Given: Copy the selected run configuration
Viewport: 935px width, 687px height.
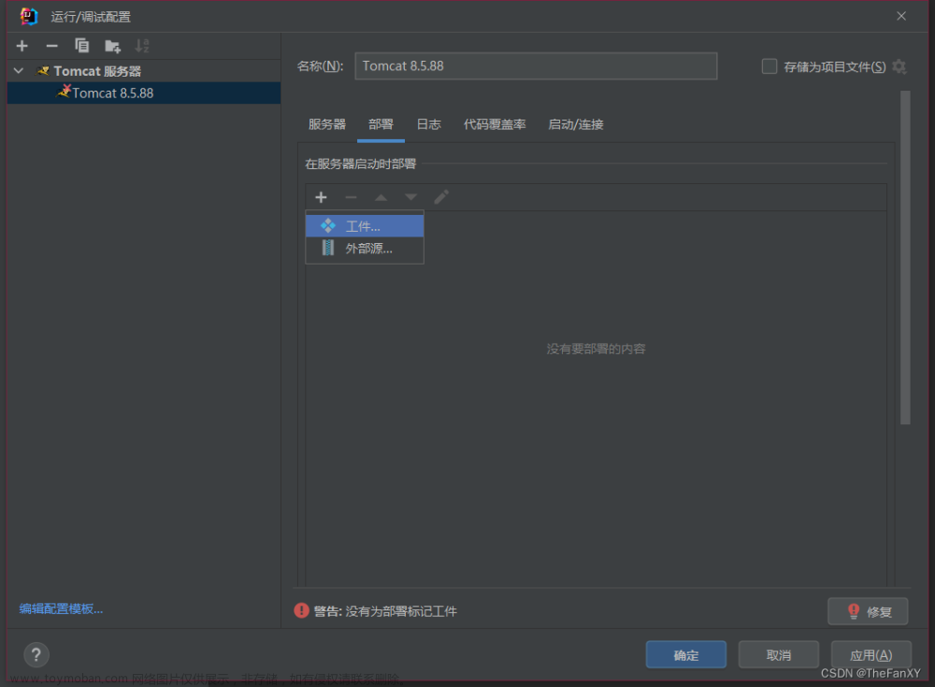Looking at the screenshot, I should click(x=81, y=46).
